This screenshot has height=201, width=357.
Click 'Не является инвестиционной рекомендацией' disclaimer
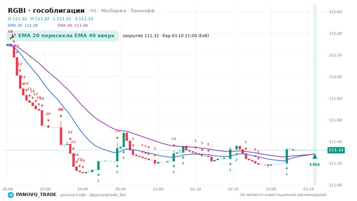point(283,195)
